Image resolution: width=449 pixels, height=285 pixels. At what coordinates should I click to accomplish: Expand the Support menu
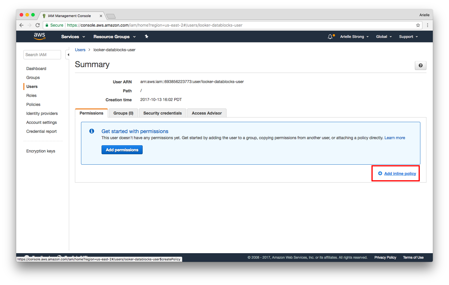pos(408,37)
